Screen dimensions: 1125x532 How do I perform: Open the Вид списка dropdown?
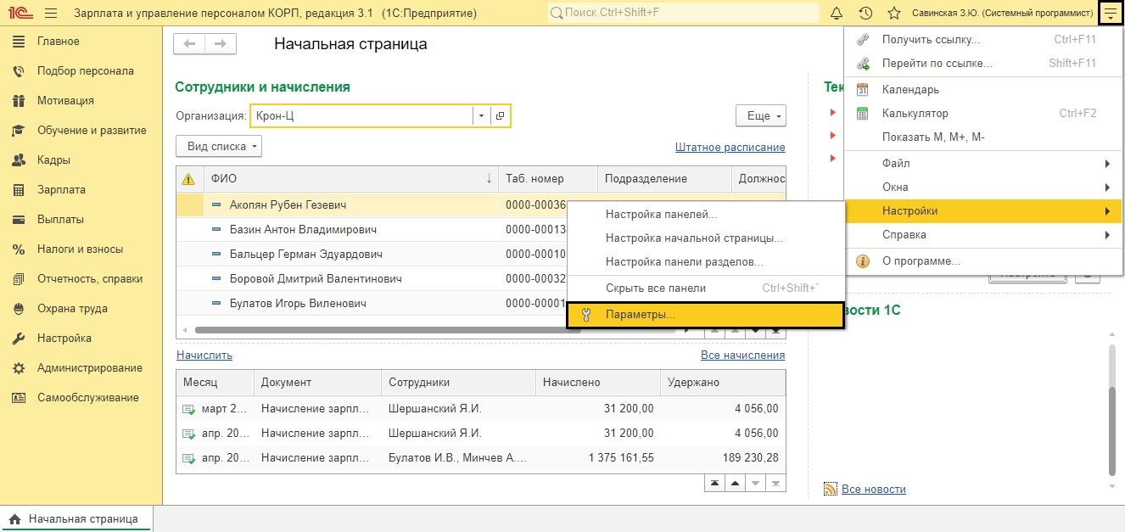click(219, 146)
